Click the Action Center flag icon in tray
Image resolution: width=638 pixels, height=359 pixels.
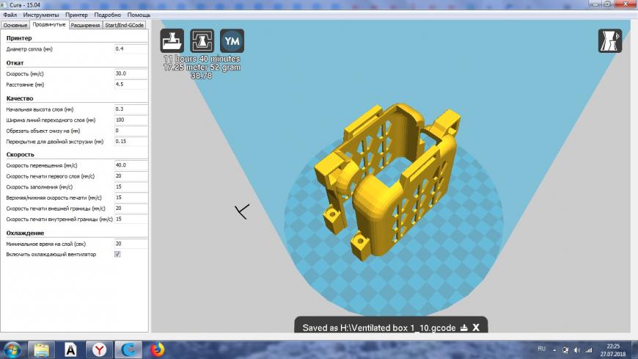tap(565, 350)
